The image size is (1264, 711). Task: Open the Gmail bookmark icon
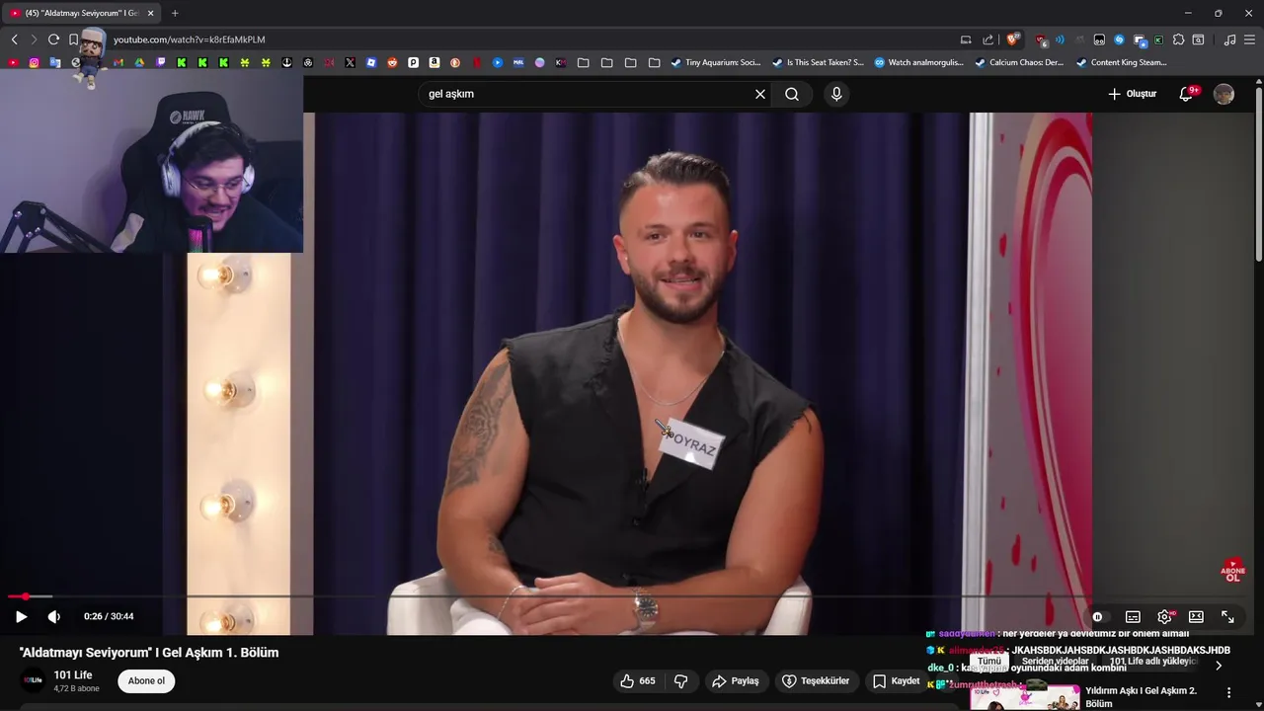tap(118, 62)
